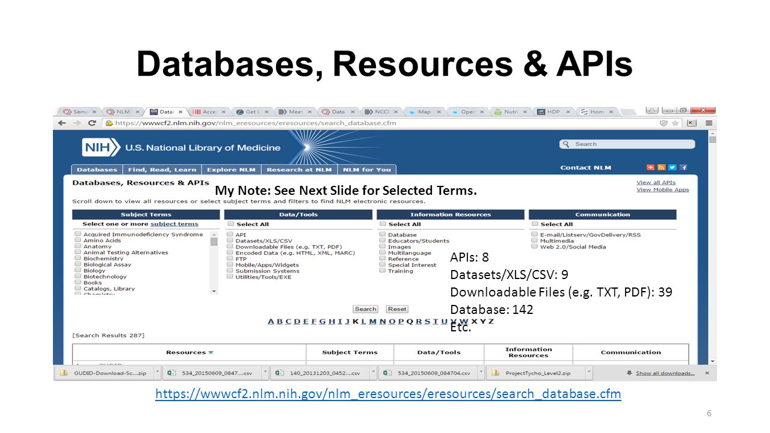Click the RSS feed icon near Contact NLM

pos(661,167)
